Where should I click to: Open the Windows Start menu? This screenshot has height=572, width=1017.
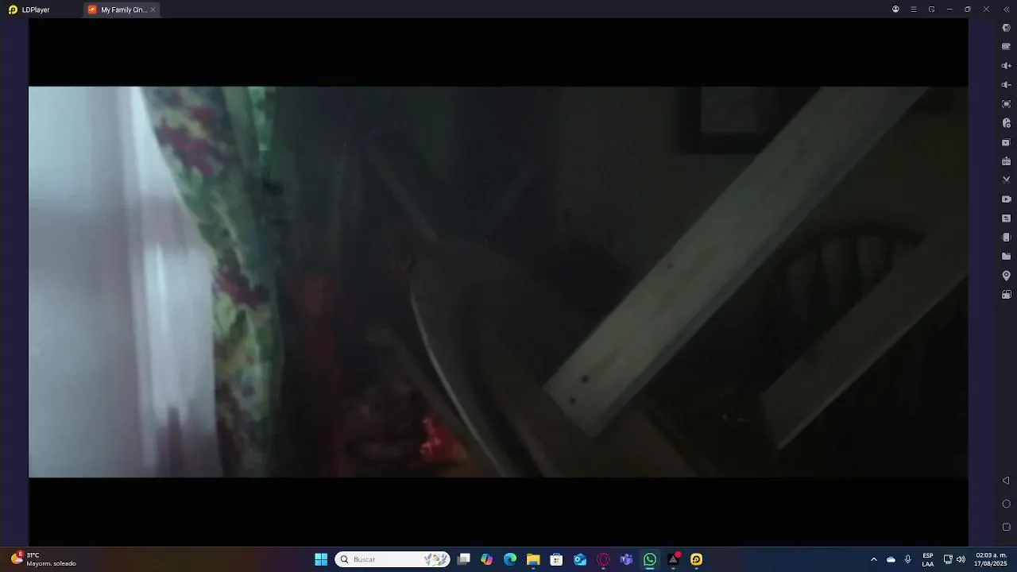(x=321, y=559)
